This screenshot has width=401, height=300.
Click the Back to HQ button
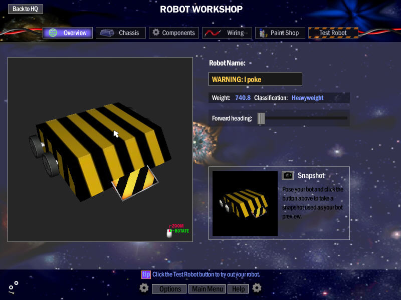pos(26,9)
